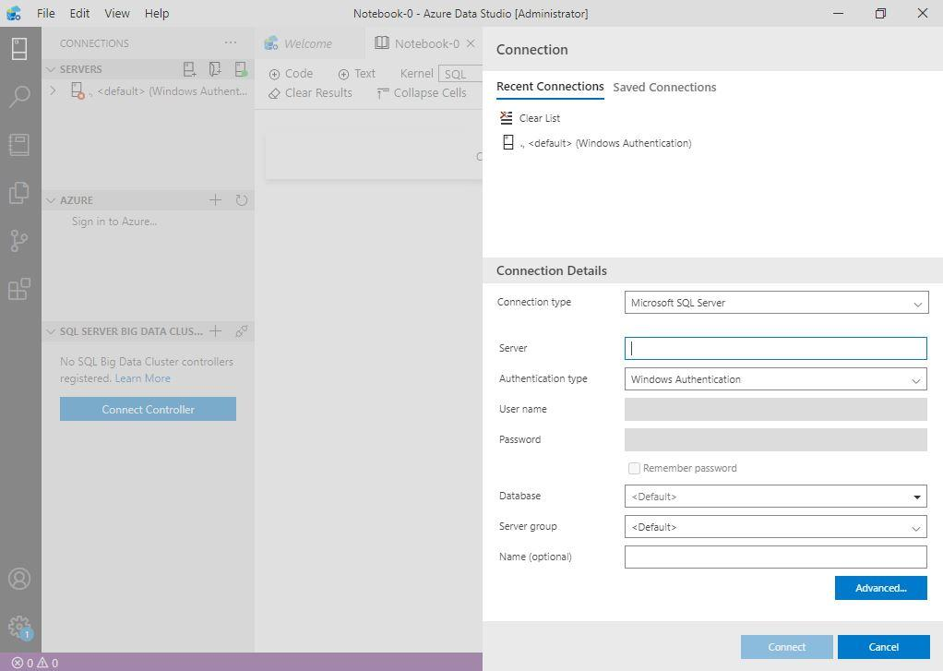Collapse the SQL Server Big Data Clusters section

pyautogui.click(x=51, y=331)
